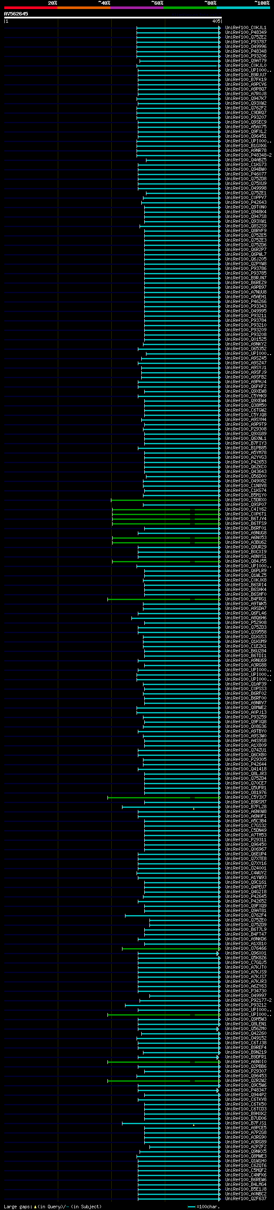
Task: Select the UniRef100_Q96451 label
Action: [245, 136]
